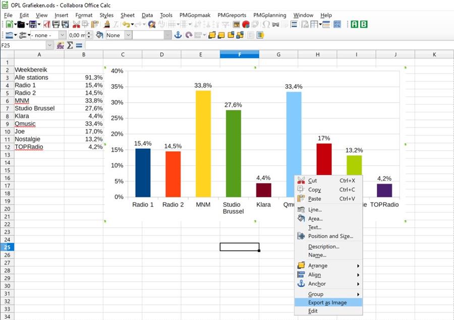The height and width of the screenshot is (320, 454).
Task: Open Print Preview from toolbar
Action: click(x=65, y=24)
